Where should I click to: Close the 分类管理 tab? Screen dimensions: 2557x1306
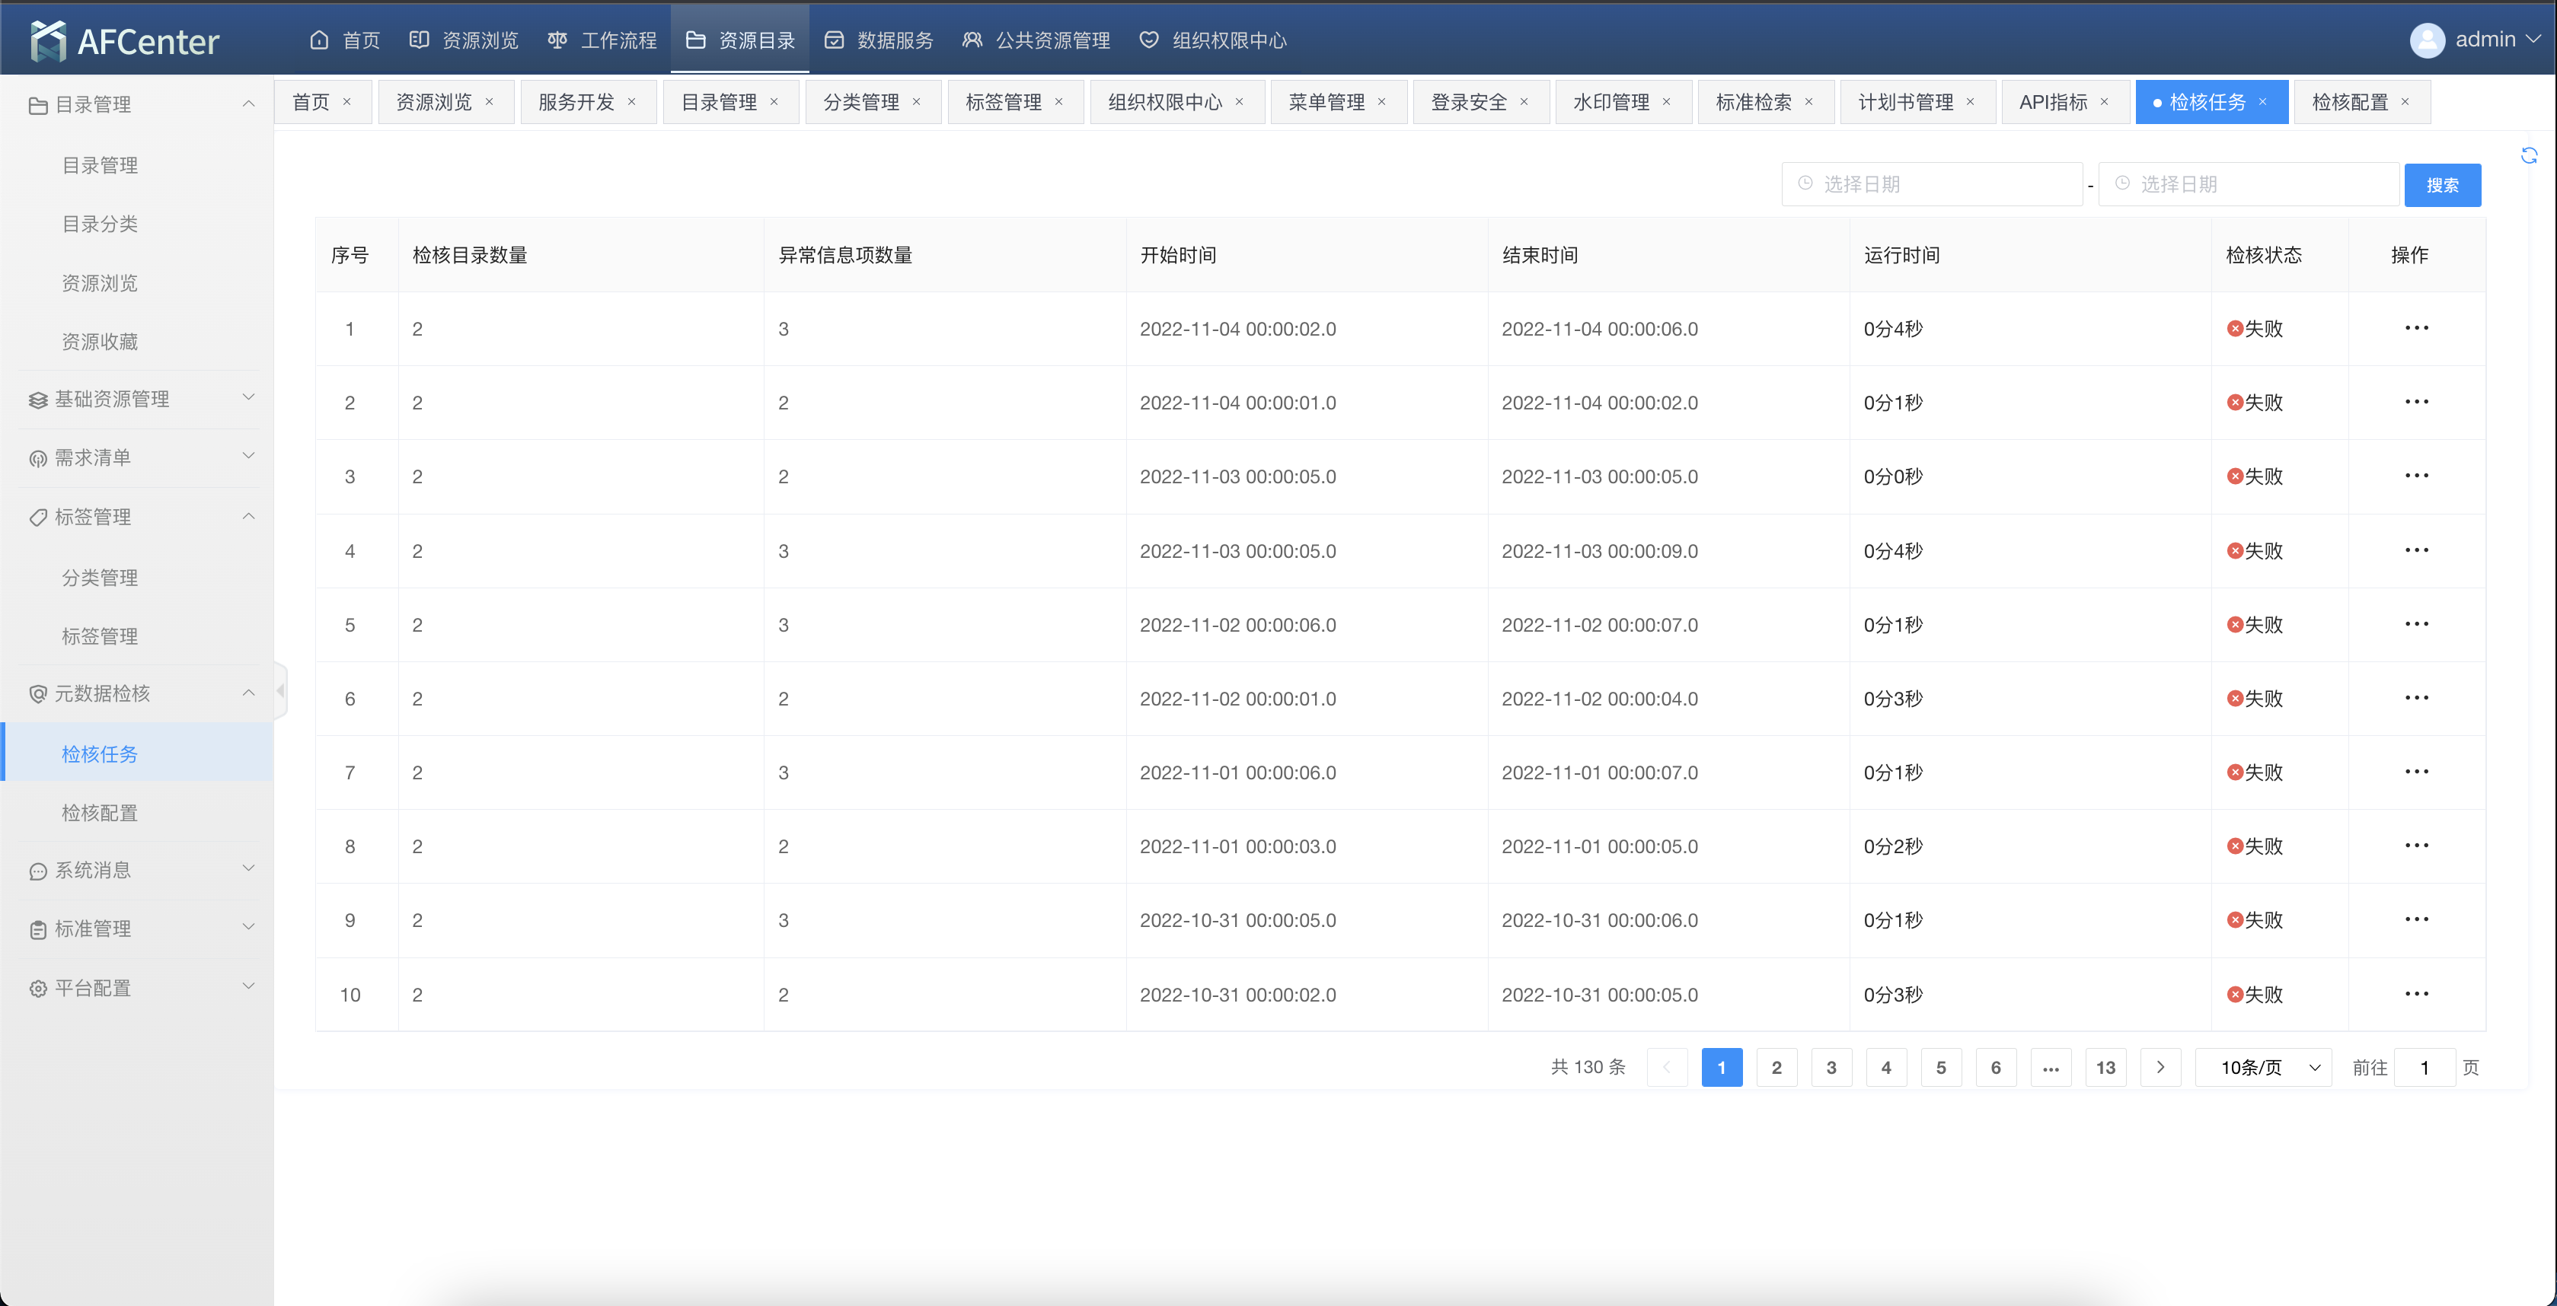tap(916, 101)
